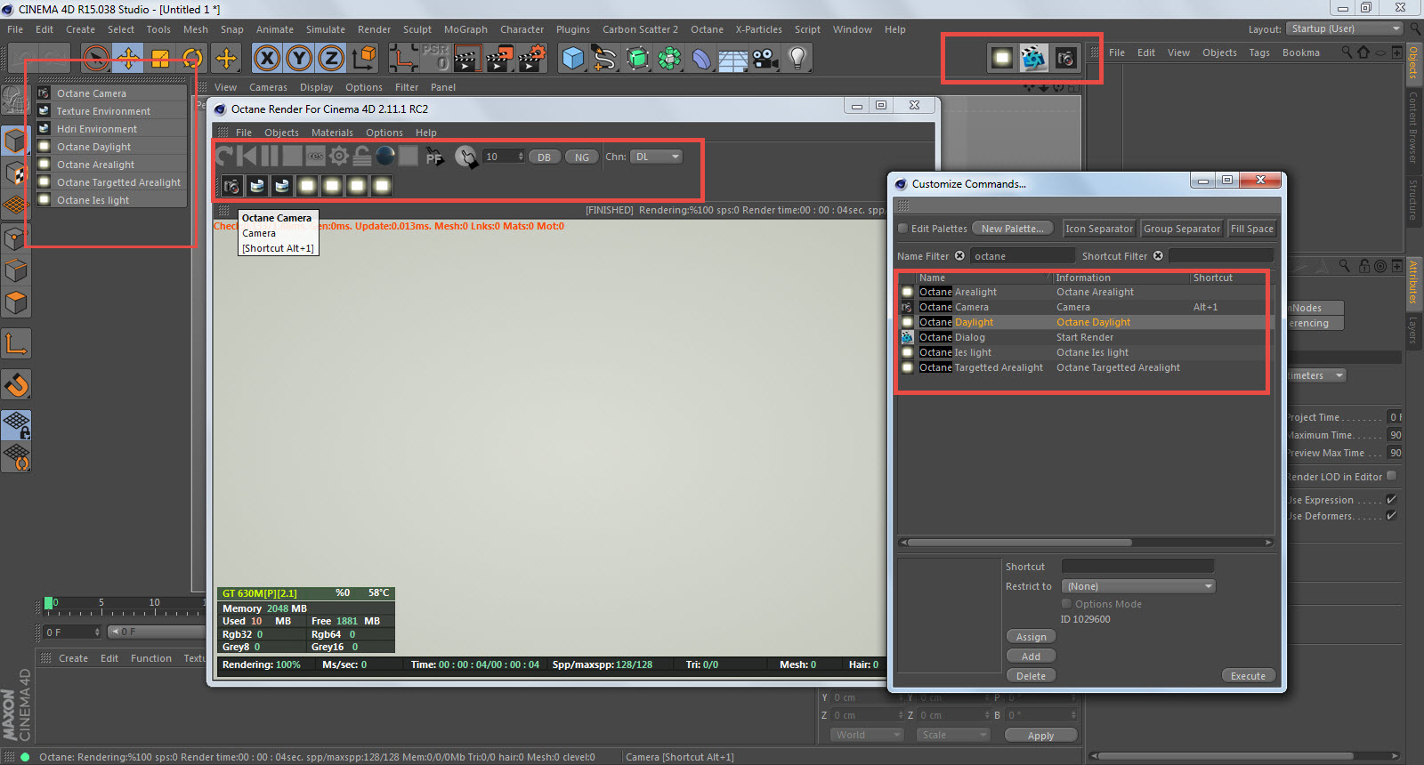Click the Execute button

point(1248,676)
